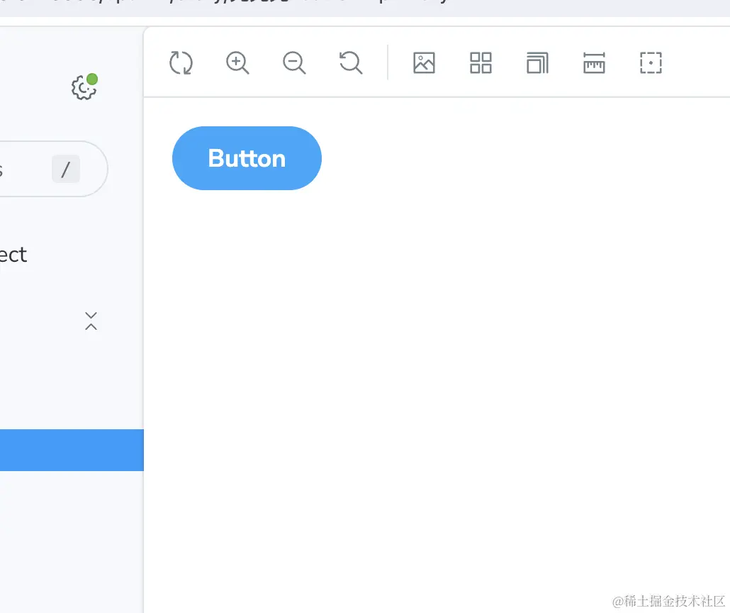Zoom out the preview canvas
The width and height of the screenshot is (730, 613).
[x=294, y=63]
